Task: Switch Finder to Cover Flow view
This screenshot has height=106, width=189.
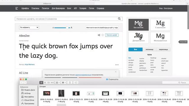Action: pos(52,82)
